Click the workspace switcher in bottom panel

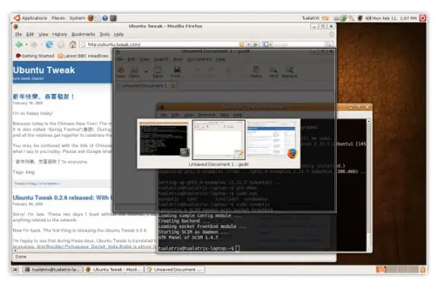(396, 269)
